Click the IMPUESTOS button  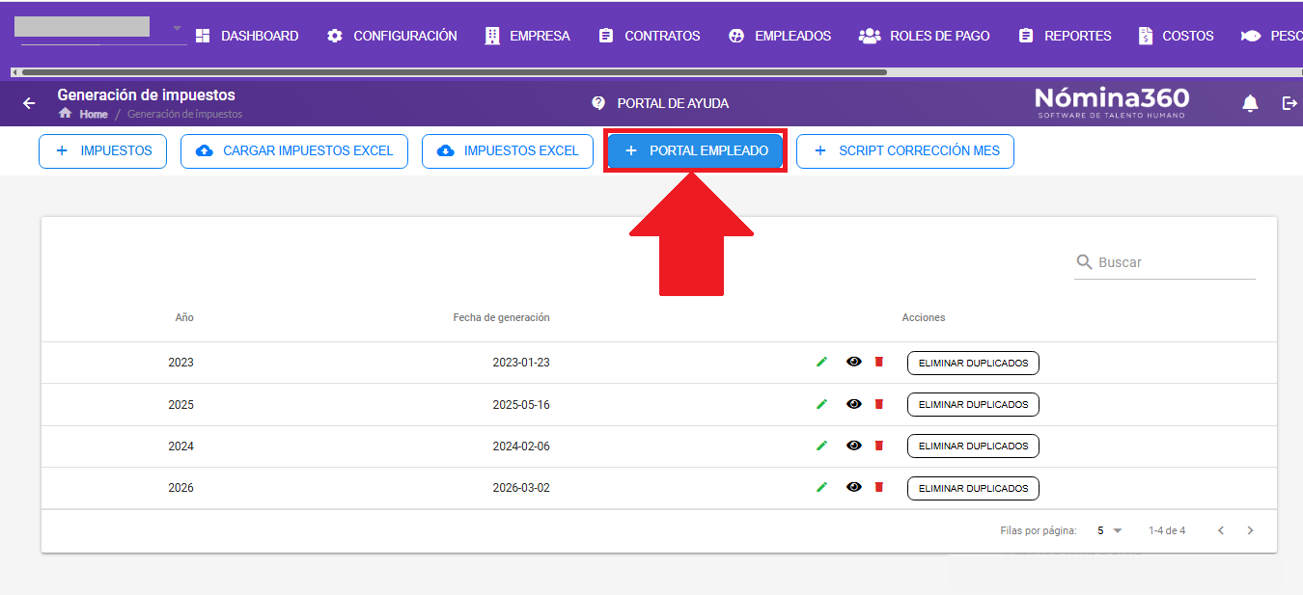coord(102,151)
